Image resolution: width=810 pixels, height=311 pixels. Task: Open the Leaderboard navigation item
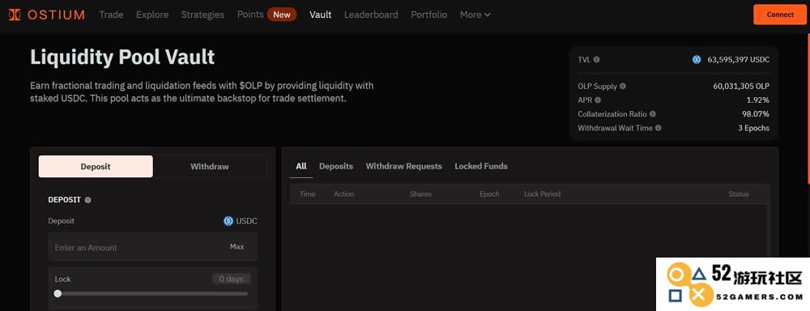(x=371, y=15)
